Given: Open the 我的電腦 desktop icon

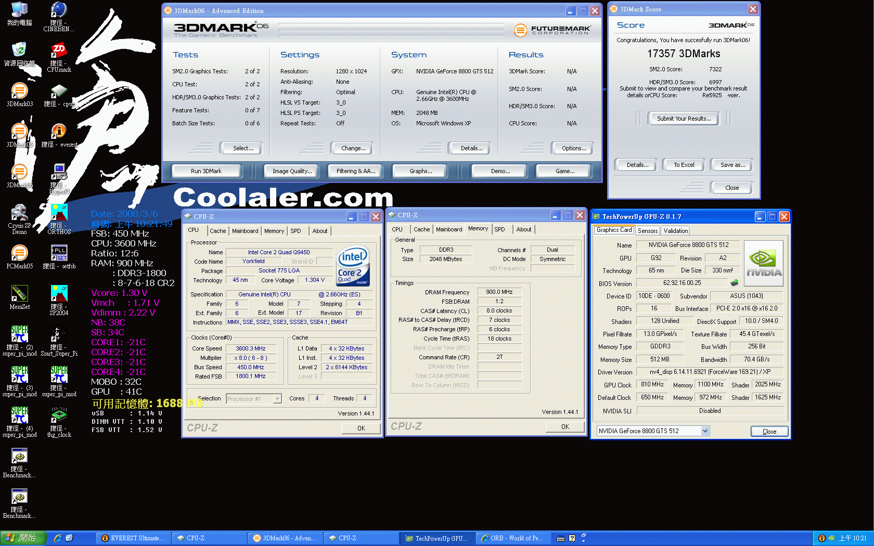Looking at the screenshot, I should pos(19,14).
